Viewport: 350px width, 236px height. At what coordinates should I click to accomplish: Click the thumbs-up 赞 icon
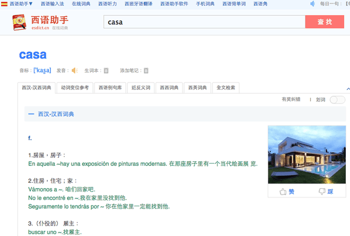point(283,192)
